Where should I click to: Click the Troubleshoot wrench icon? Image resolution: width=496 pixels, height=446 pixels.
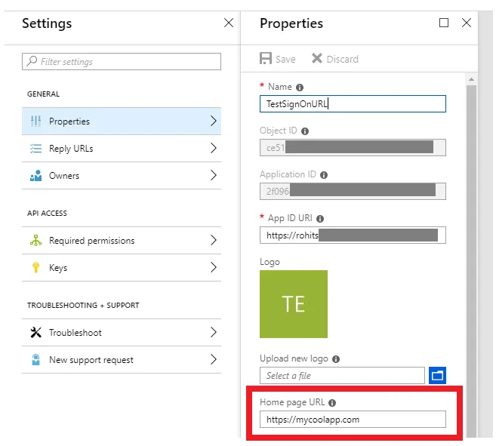click(x=35, y=333)
